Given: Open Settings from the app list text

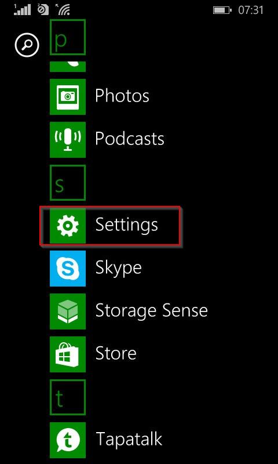Looking at the screenshot, I should (x=127, y=226).
